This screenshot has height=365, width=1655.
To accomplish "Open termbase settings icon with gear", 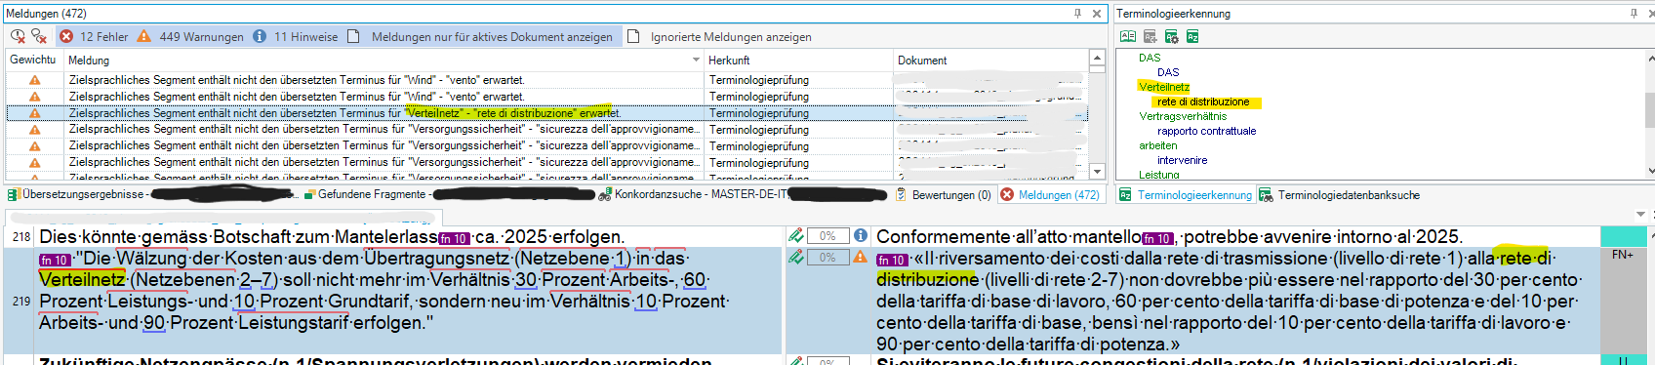I will click(x=1171, y=36).
